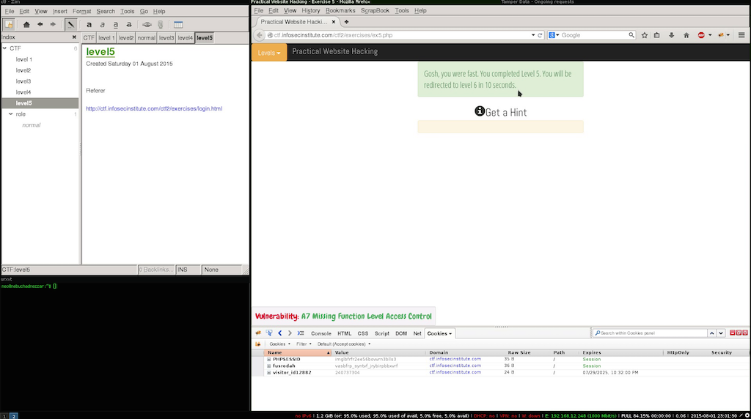
Task: Switch to Firebug Net panel
Action: tap(417, 333)
